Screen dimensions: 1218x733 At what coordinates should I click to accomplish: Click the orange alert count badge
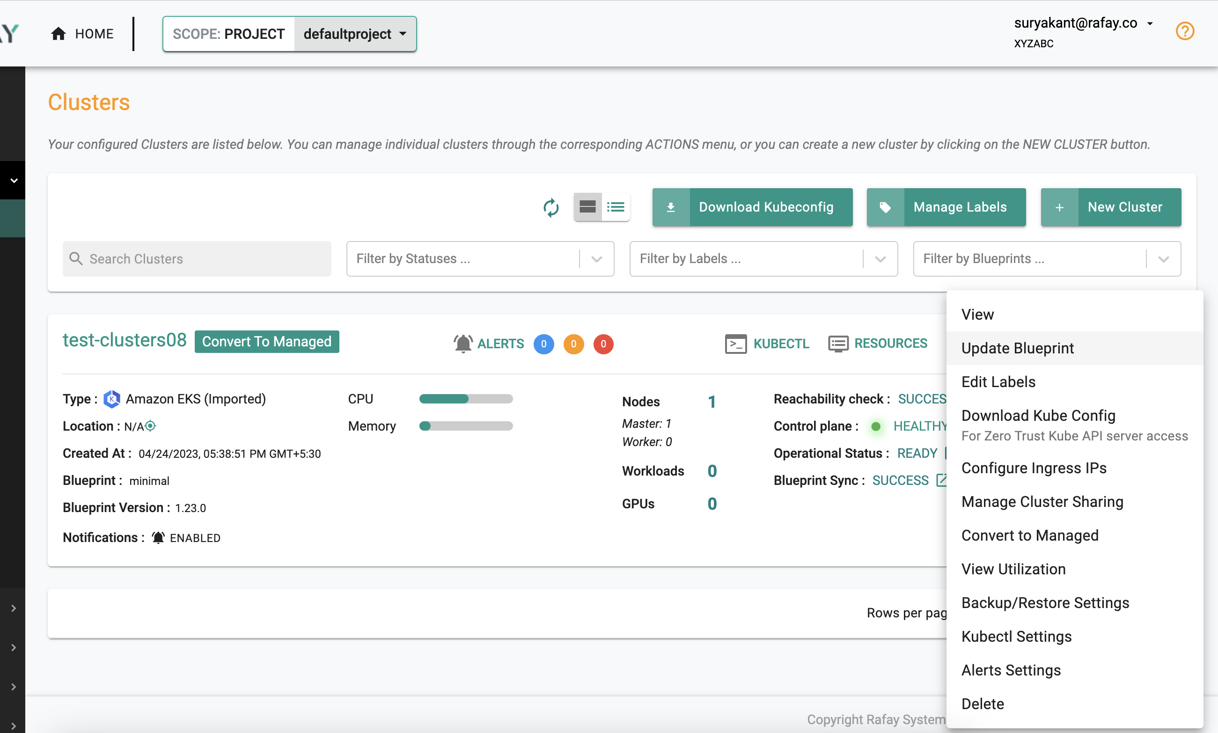(573, 344)
